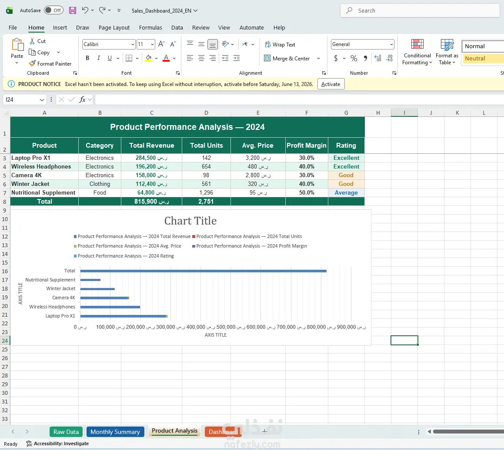Select the Neutral cell style swatch
504x450 pixels.
click(483, 58)
